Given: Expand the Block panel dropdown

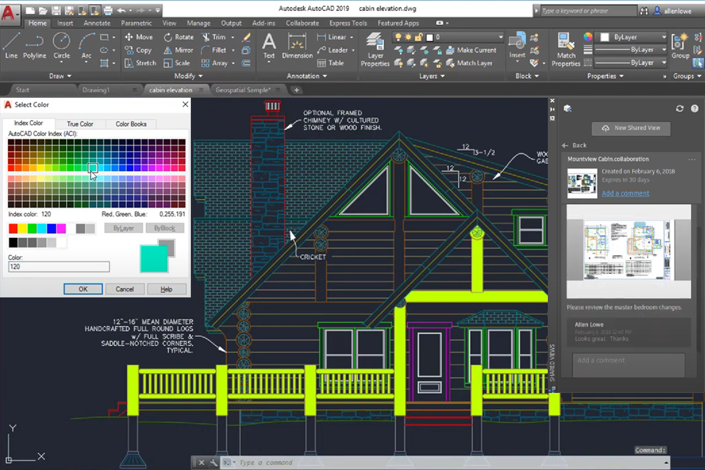Looking at the screenshot, I should (527, 76).
